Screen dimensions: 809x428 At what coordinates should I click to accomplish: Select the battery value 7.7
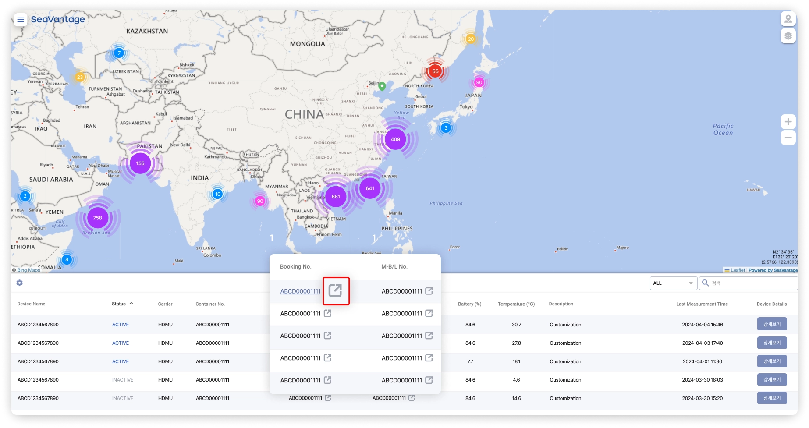coord(470,361)
